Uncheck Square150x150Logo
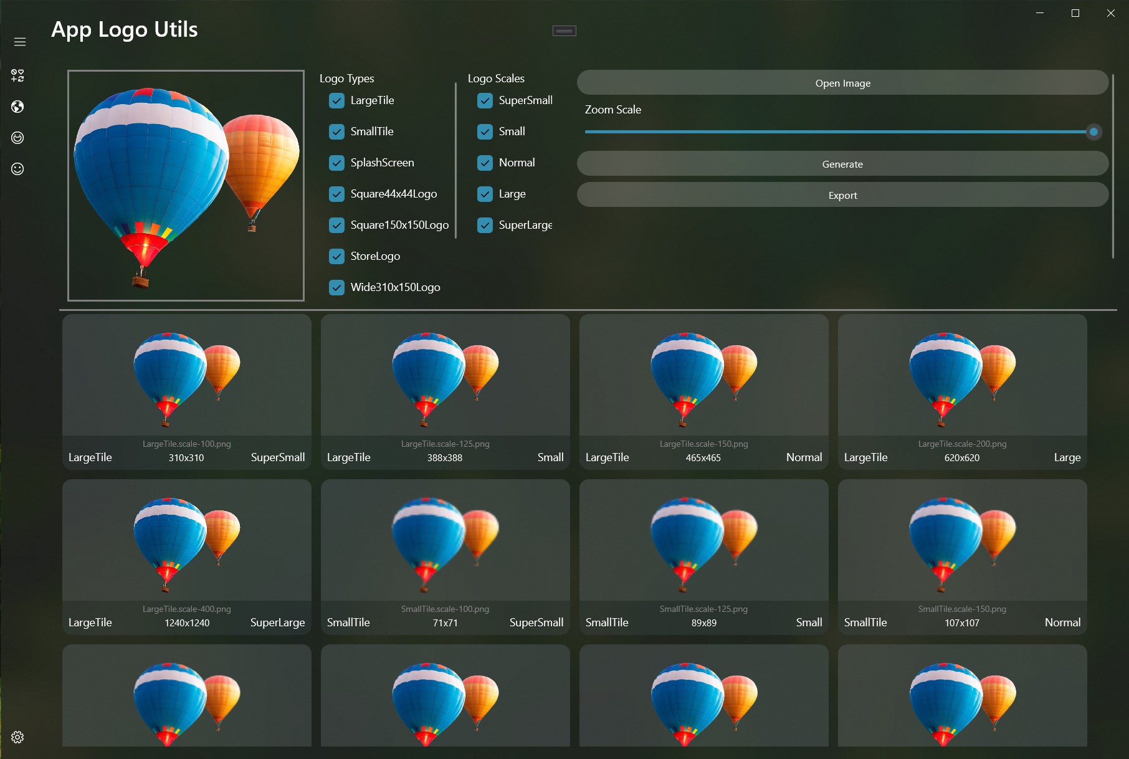This screenshot has height=759, width=1129. click(x=336, y=225)
